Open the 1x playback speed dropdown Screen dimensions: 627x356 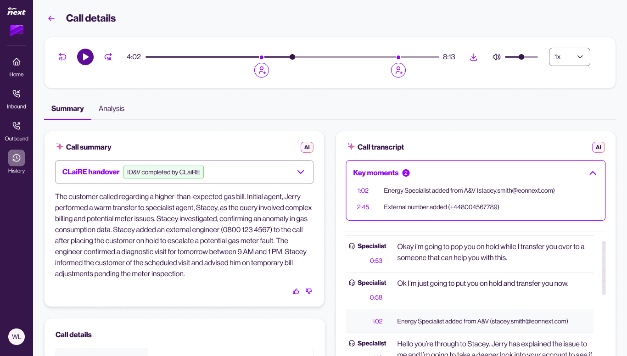point(569,57)
